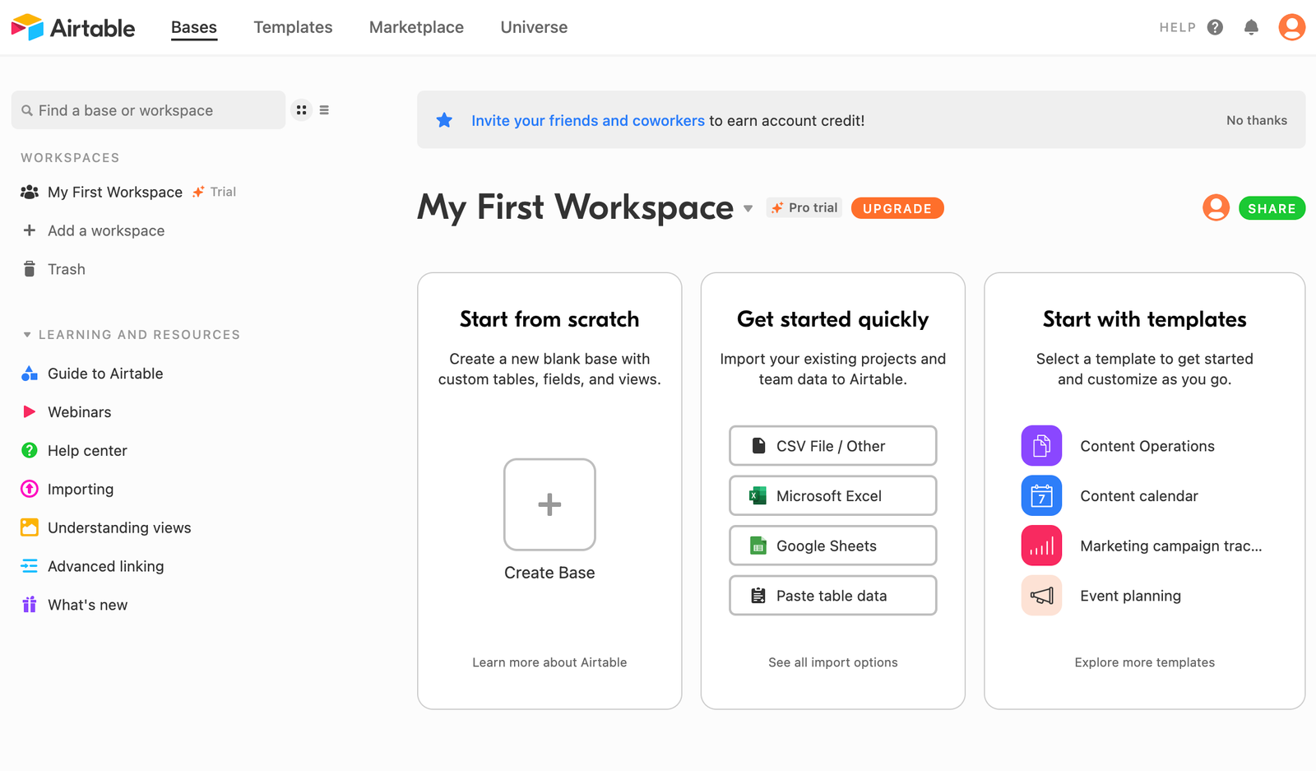Open My First Workspace dropdown arrow
This screenshot has height=771, width=1316.
(x=748, y=209)
